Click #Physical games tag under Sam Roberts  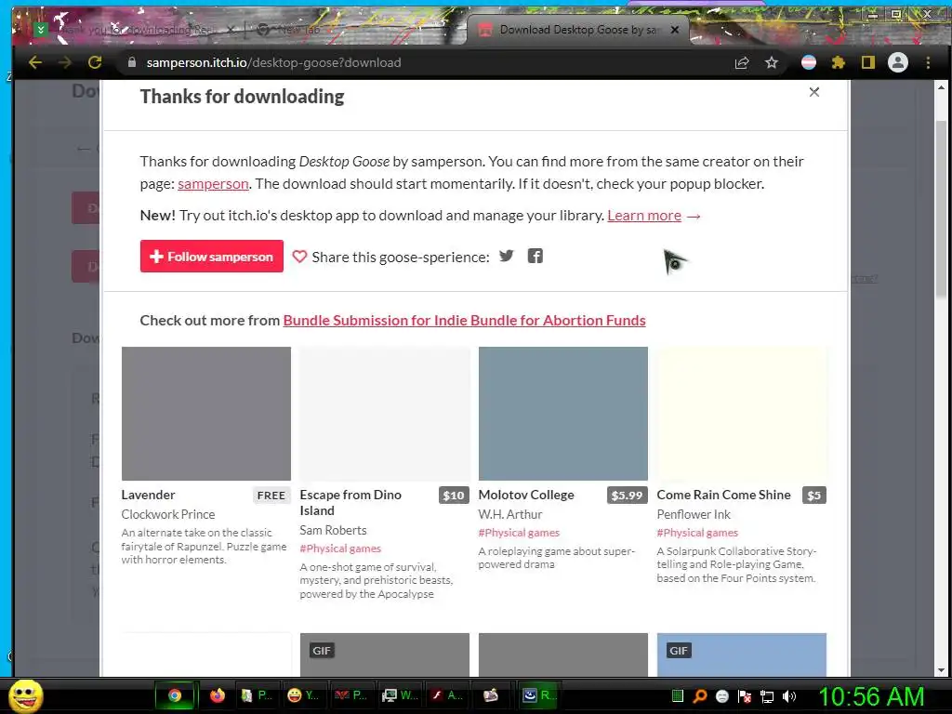coord(340,549)
